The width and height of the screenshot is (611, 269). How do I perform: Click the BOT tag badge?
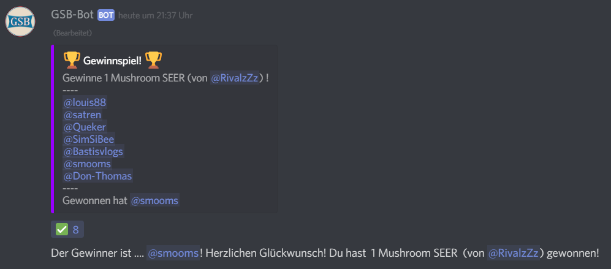point(106,15)
